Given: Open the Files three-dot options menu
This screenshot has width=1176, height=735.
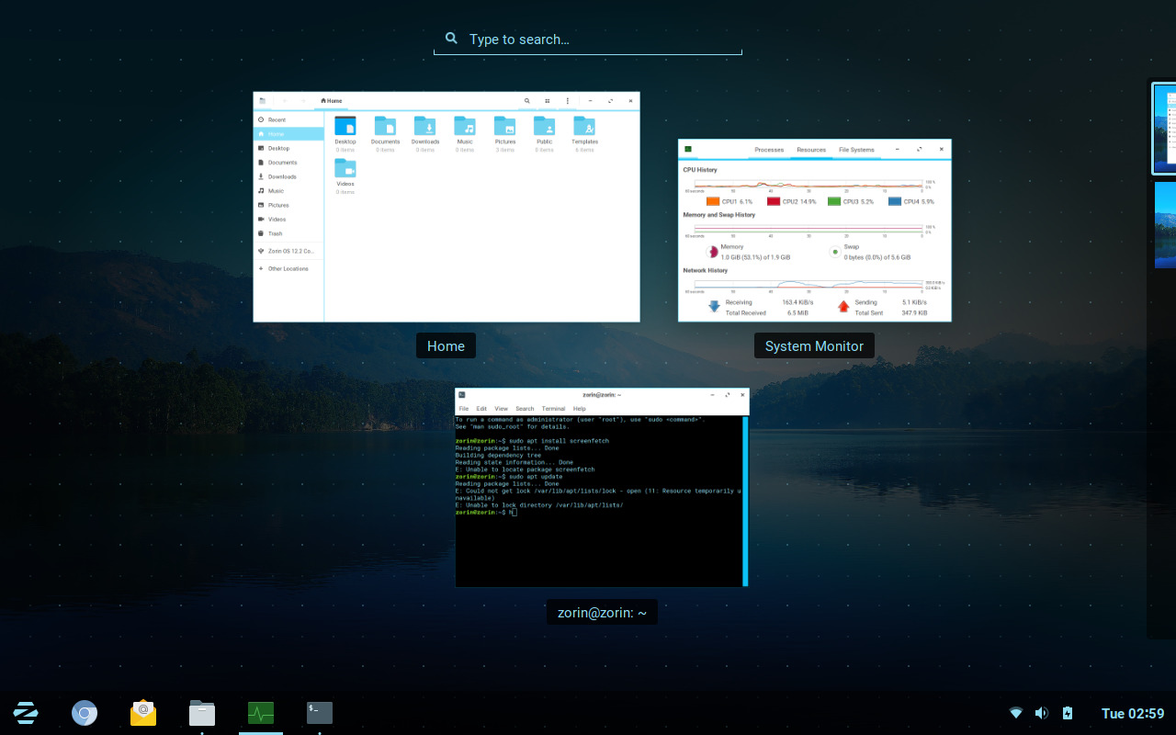Looking at the screenshot, I should pyautogui.click(x=567, y=101).
